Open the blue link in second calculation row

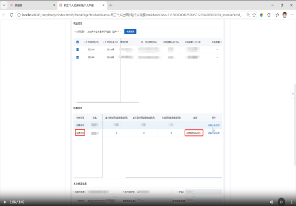click(213, 133)
